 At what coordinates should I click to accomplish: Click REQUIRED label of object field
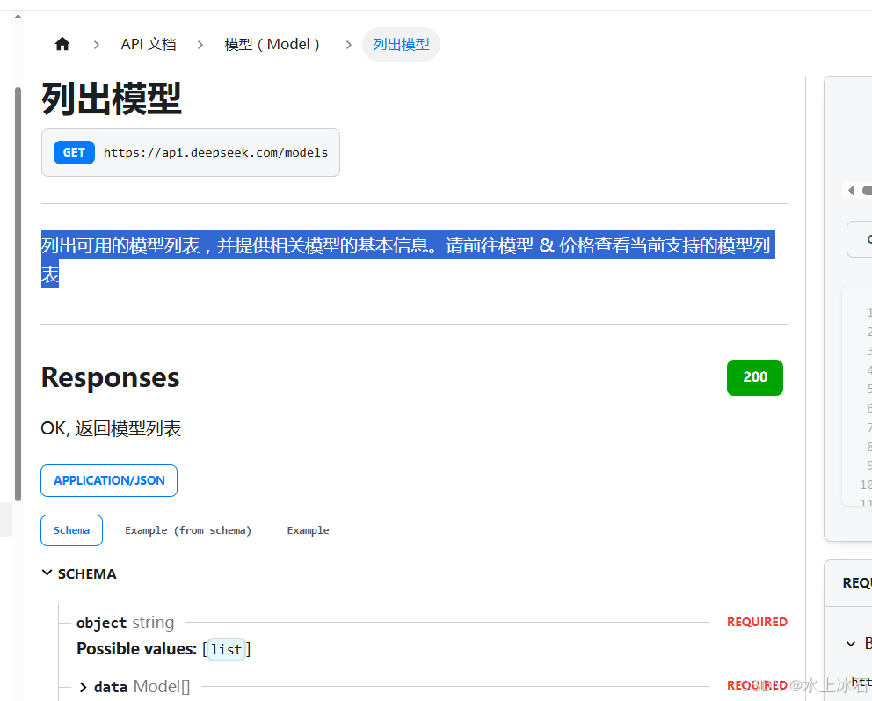(757, 622)
